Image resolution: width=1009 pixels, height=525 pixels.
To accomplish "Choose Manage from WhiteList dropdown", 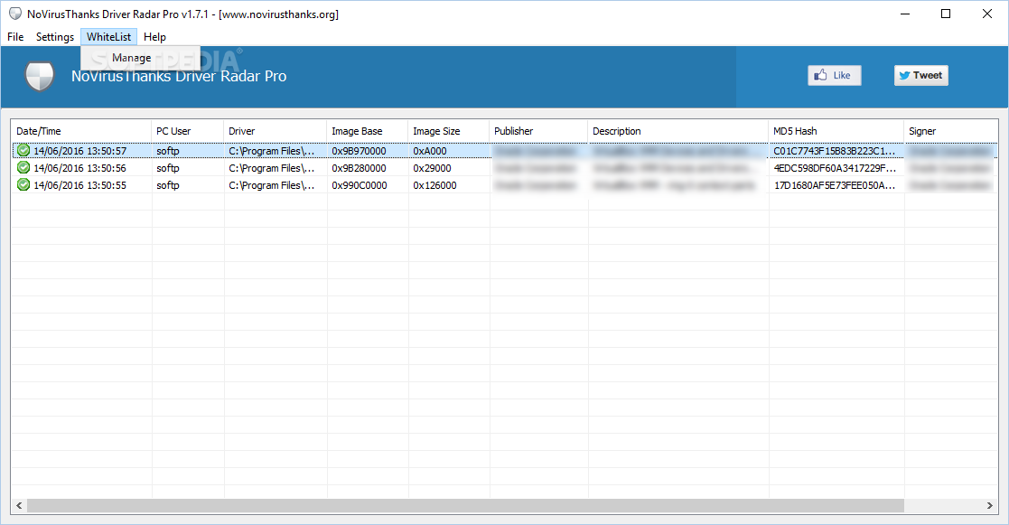I will (131, 58).
